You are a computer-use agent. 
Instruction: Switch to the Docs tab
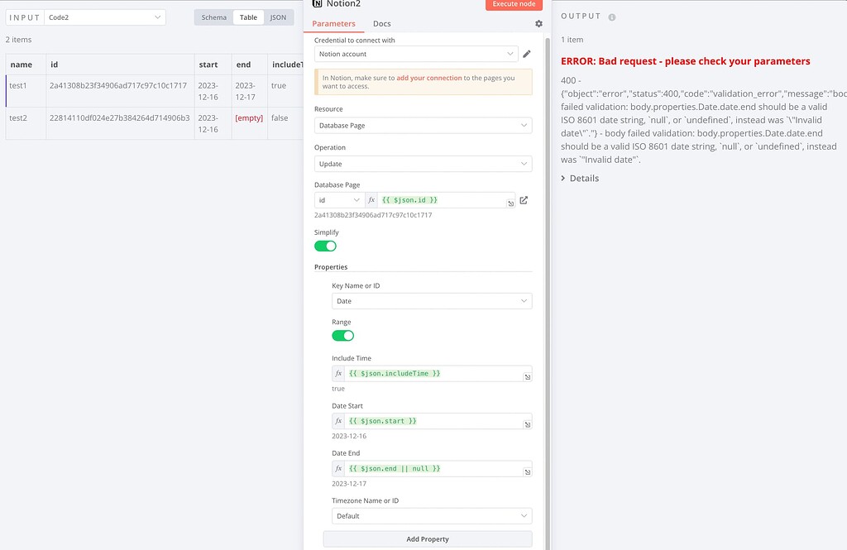click(x=381, y=23)
